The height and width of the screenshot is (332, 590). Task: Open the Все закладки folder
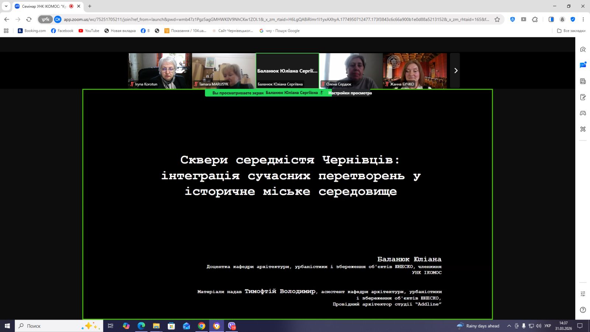(571, 31)
